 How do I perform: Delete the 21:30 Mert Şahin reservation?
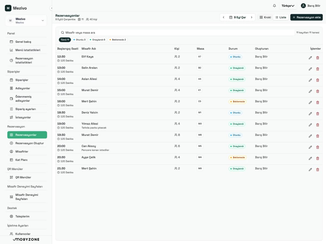tap(318, 169)
